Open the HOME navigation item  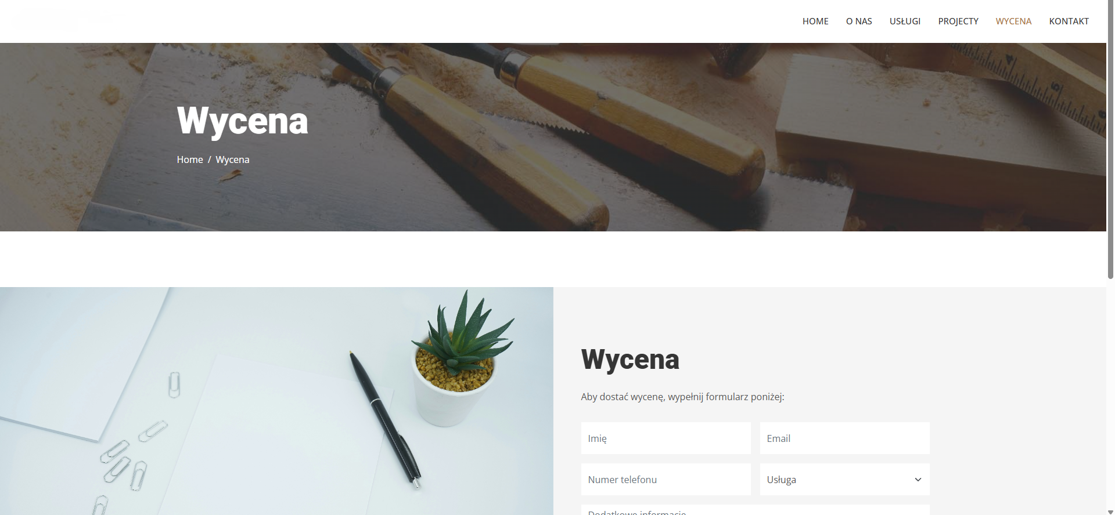pos(815,21)
